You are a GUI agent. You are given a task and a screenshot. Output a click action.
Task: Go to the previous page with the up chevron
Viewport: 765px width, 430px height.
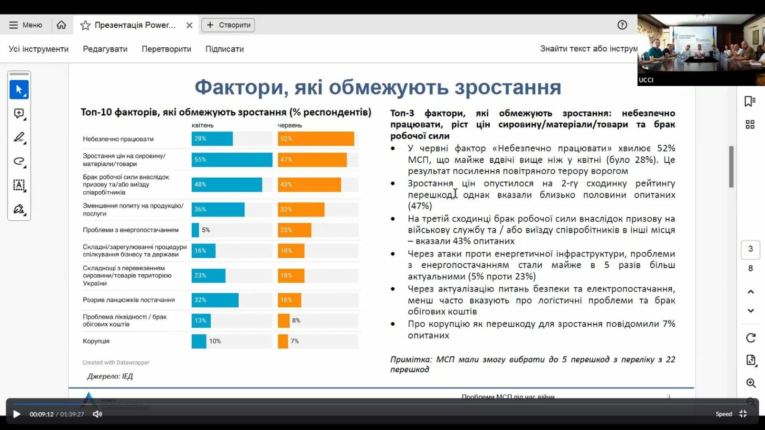751,292
